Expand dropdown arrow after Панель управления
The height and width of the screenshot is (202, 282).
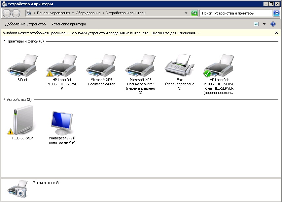73,13
